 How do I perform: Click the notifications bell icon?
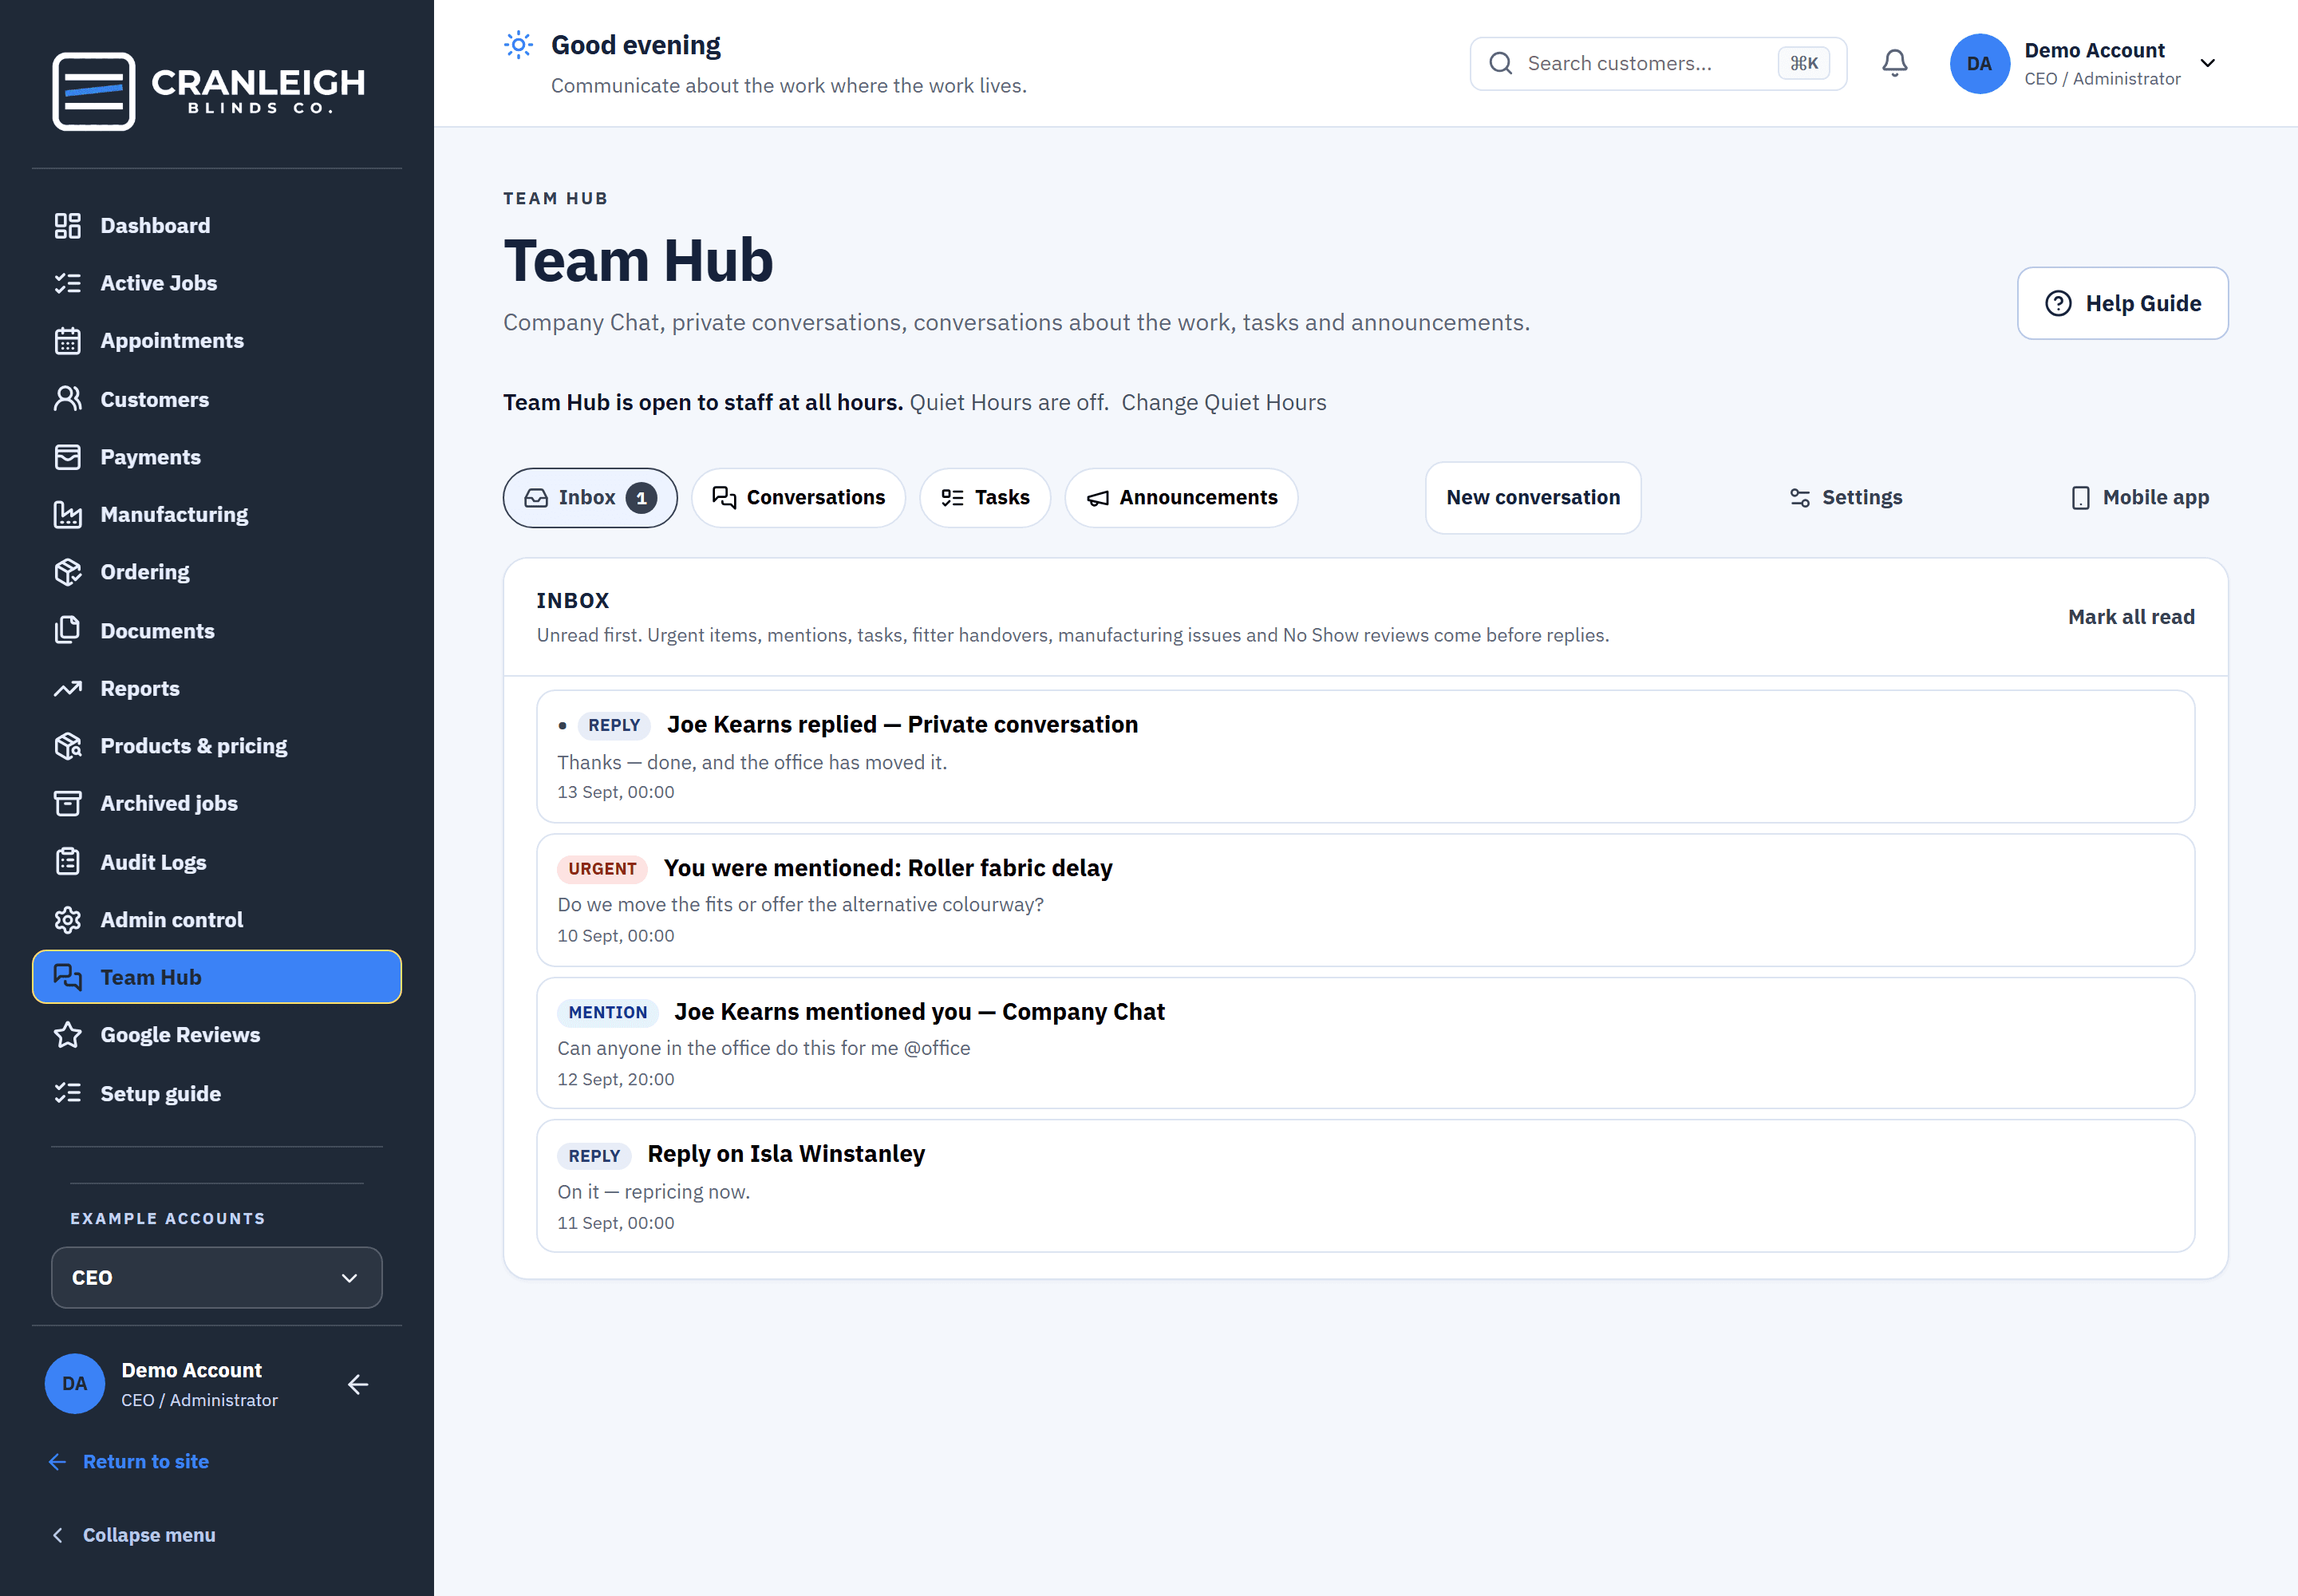1894,63
